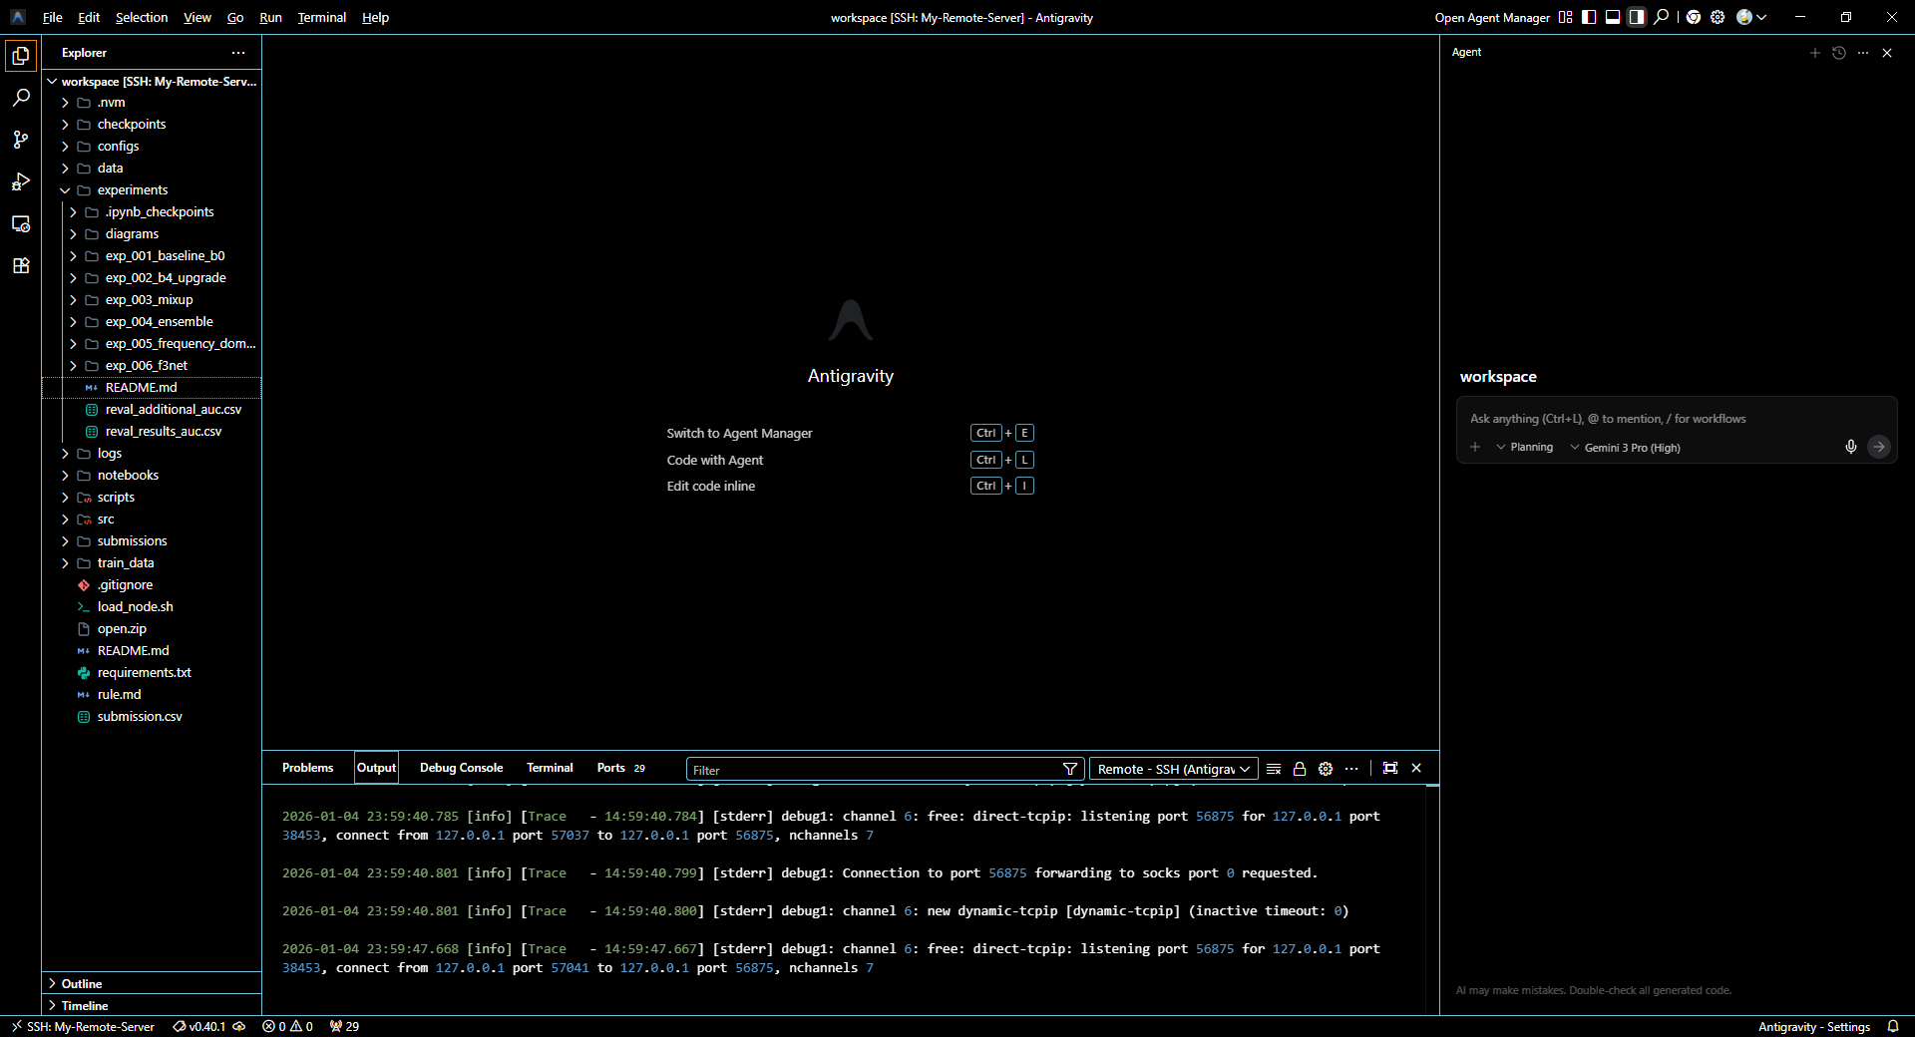
Task: Maximize the bottom panel size
Action: [x=1390, y=768]
